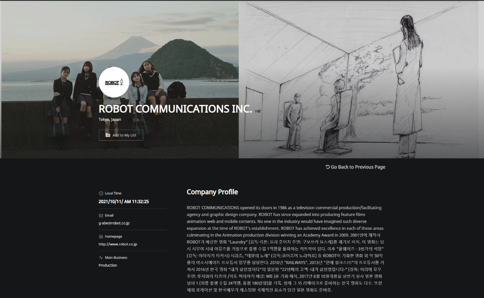
Task: Click the company profile description paragraph
Action: (x=285, y=248)
